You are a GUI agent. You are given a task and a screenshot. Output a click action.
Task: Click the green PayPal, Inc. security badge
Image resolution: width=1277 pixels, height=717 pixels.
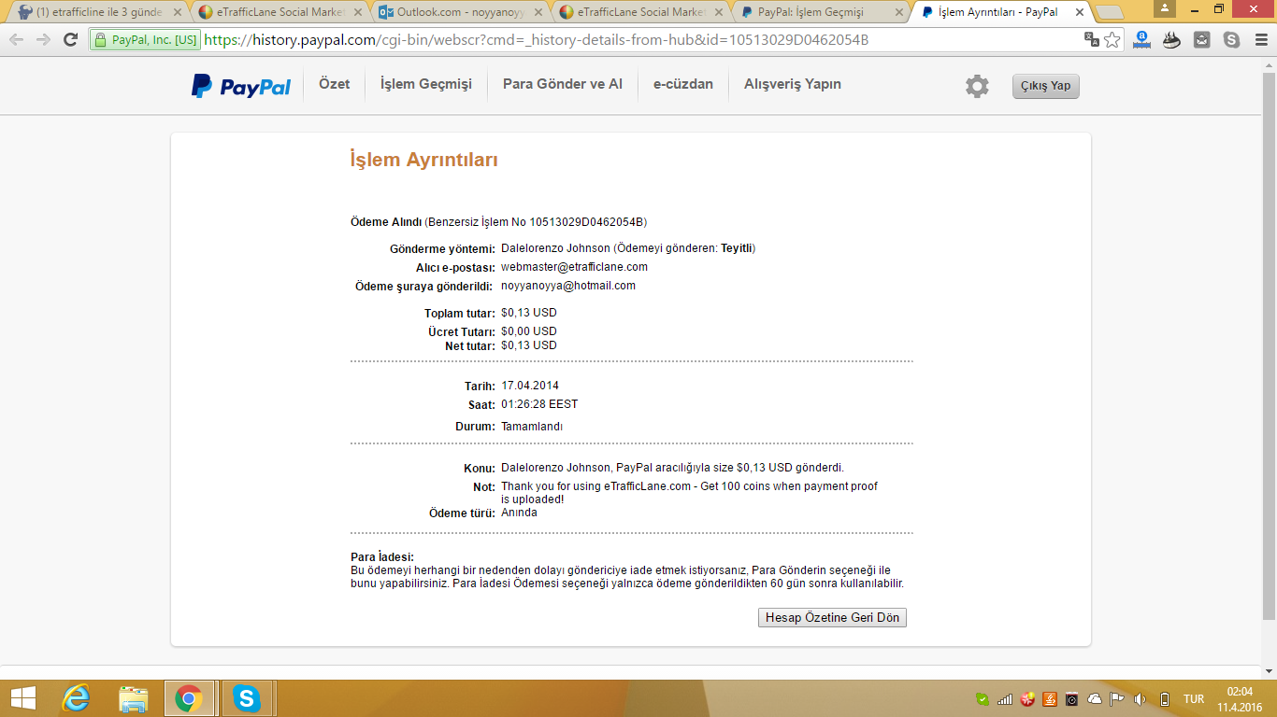coord(146,40)
